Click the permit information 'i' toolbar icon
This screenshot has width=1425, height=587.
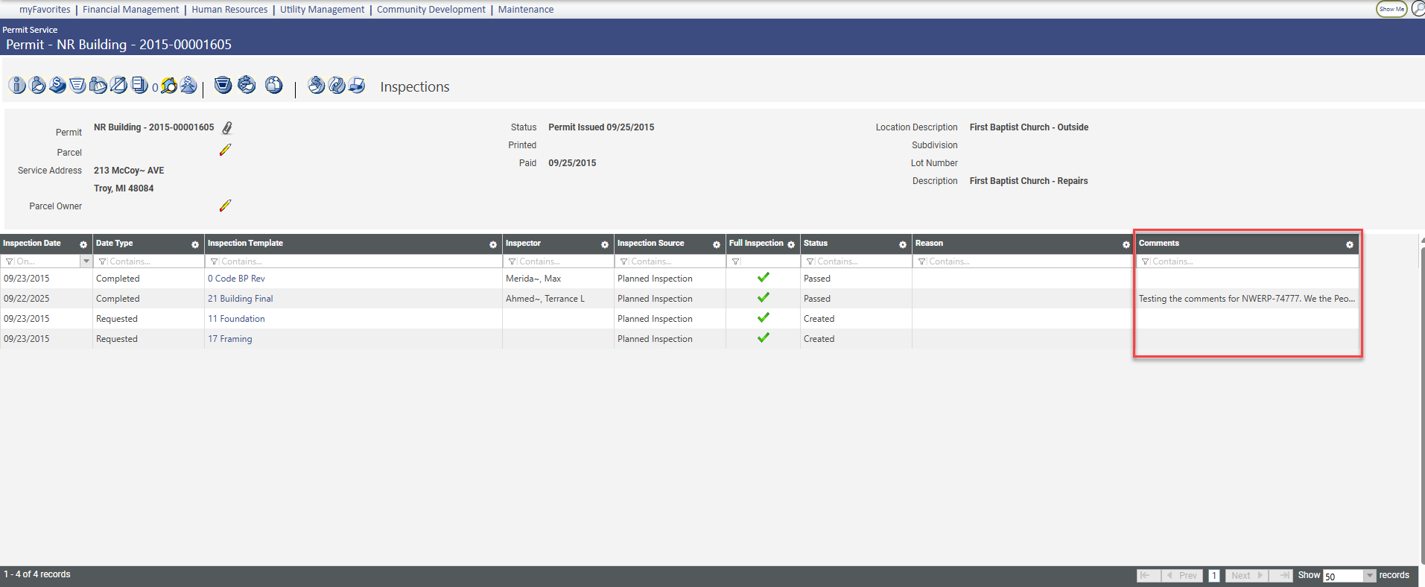[x=17, y=86]
